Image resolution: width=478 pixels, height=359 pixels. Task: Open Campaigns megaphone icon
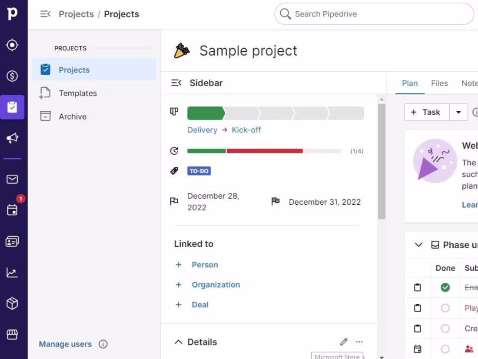pyautogui.click(x=12, y=138)
